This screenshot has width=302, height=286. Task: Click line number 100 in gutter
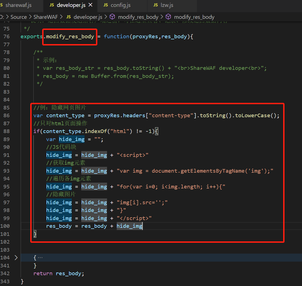click(5, 226)
